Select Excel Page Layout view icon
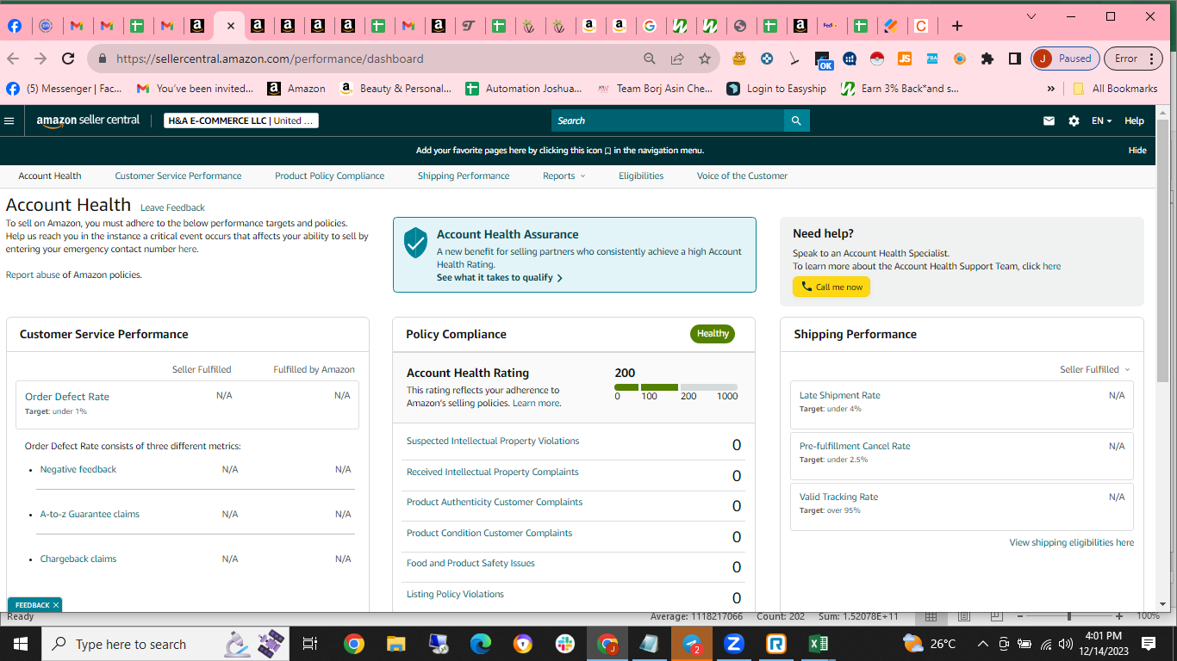Image resolution: width=1177 pixels, height=661 pixels. point(965,616)
